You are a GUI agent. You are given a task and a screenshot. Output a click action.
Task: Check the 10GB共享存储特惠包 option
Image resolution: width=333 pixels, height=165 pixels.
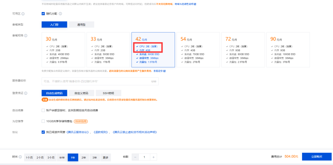[x=43, y=121]
